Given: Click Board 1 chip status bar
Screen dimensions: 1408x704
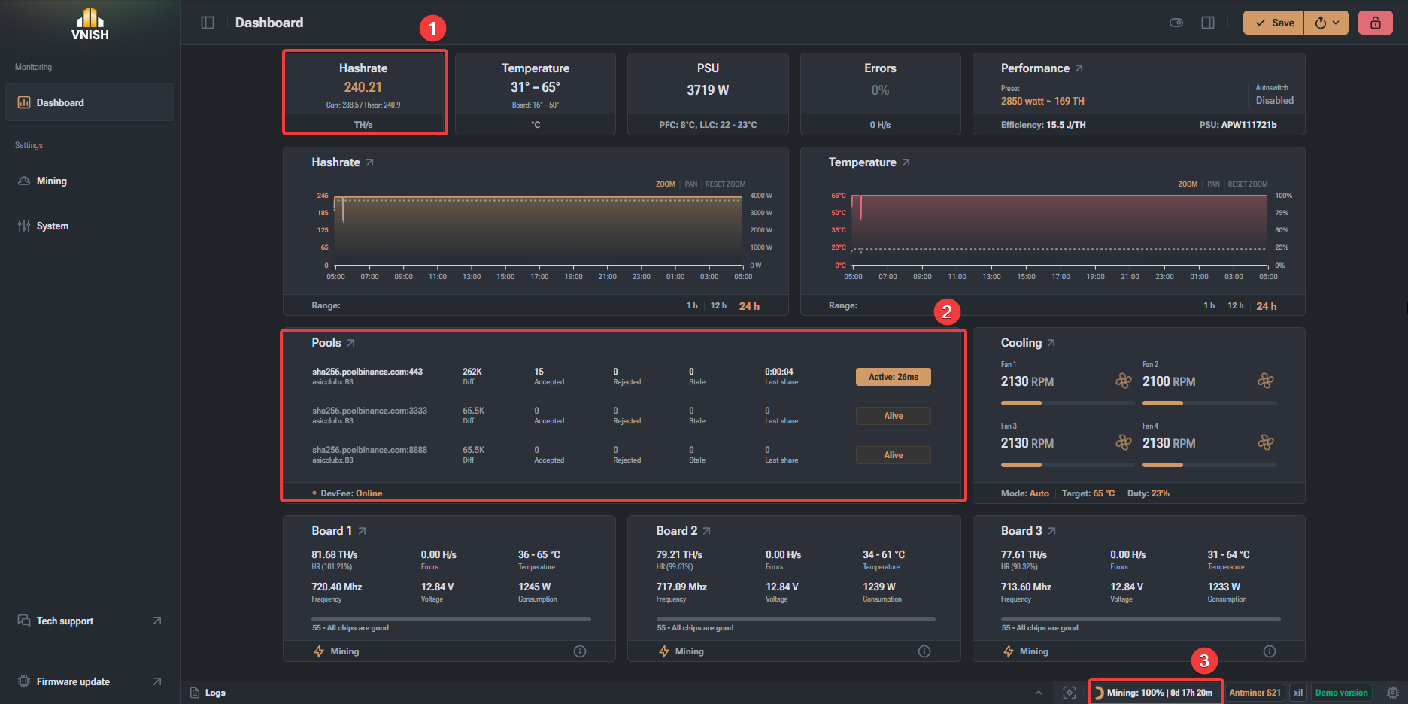Looking at the screenshot, I should click(451, 619).
